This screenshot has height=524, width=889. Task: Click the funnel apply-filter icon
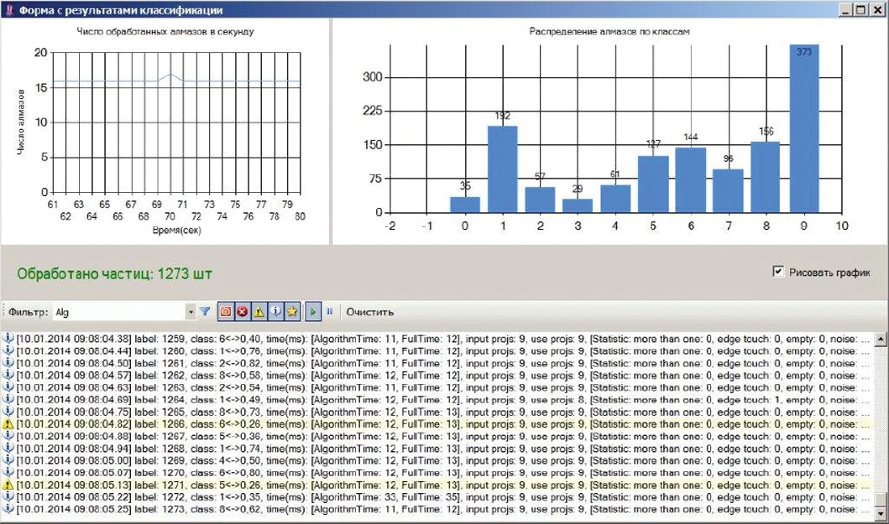tap(205, 312)
